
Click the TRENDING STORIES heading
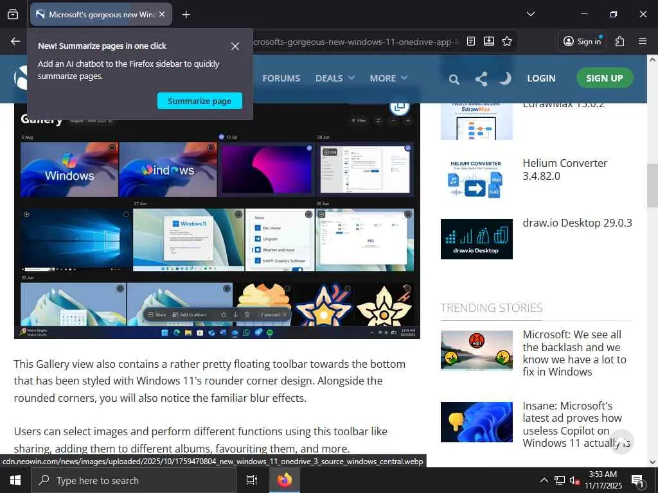pyautogui.click(x=492, y=308)
